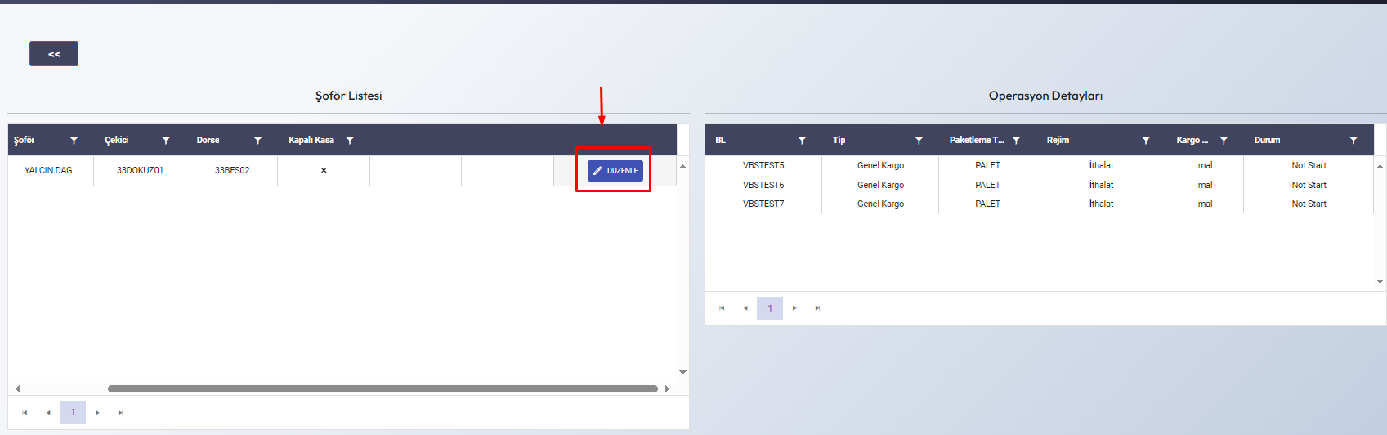Select the VBSTEST6 row
The image size is (1387, 435).
coord(763,185)
